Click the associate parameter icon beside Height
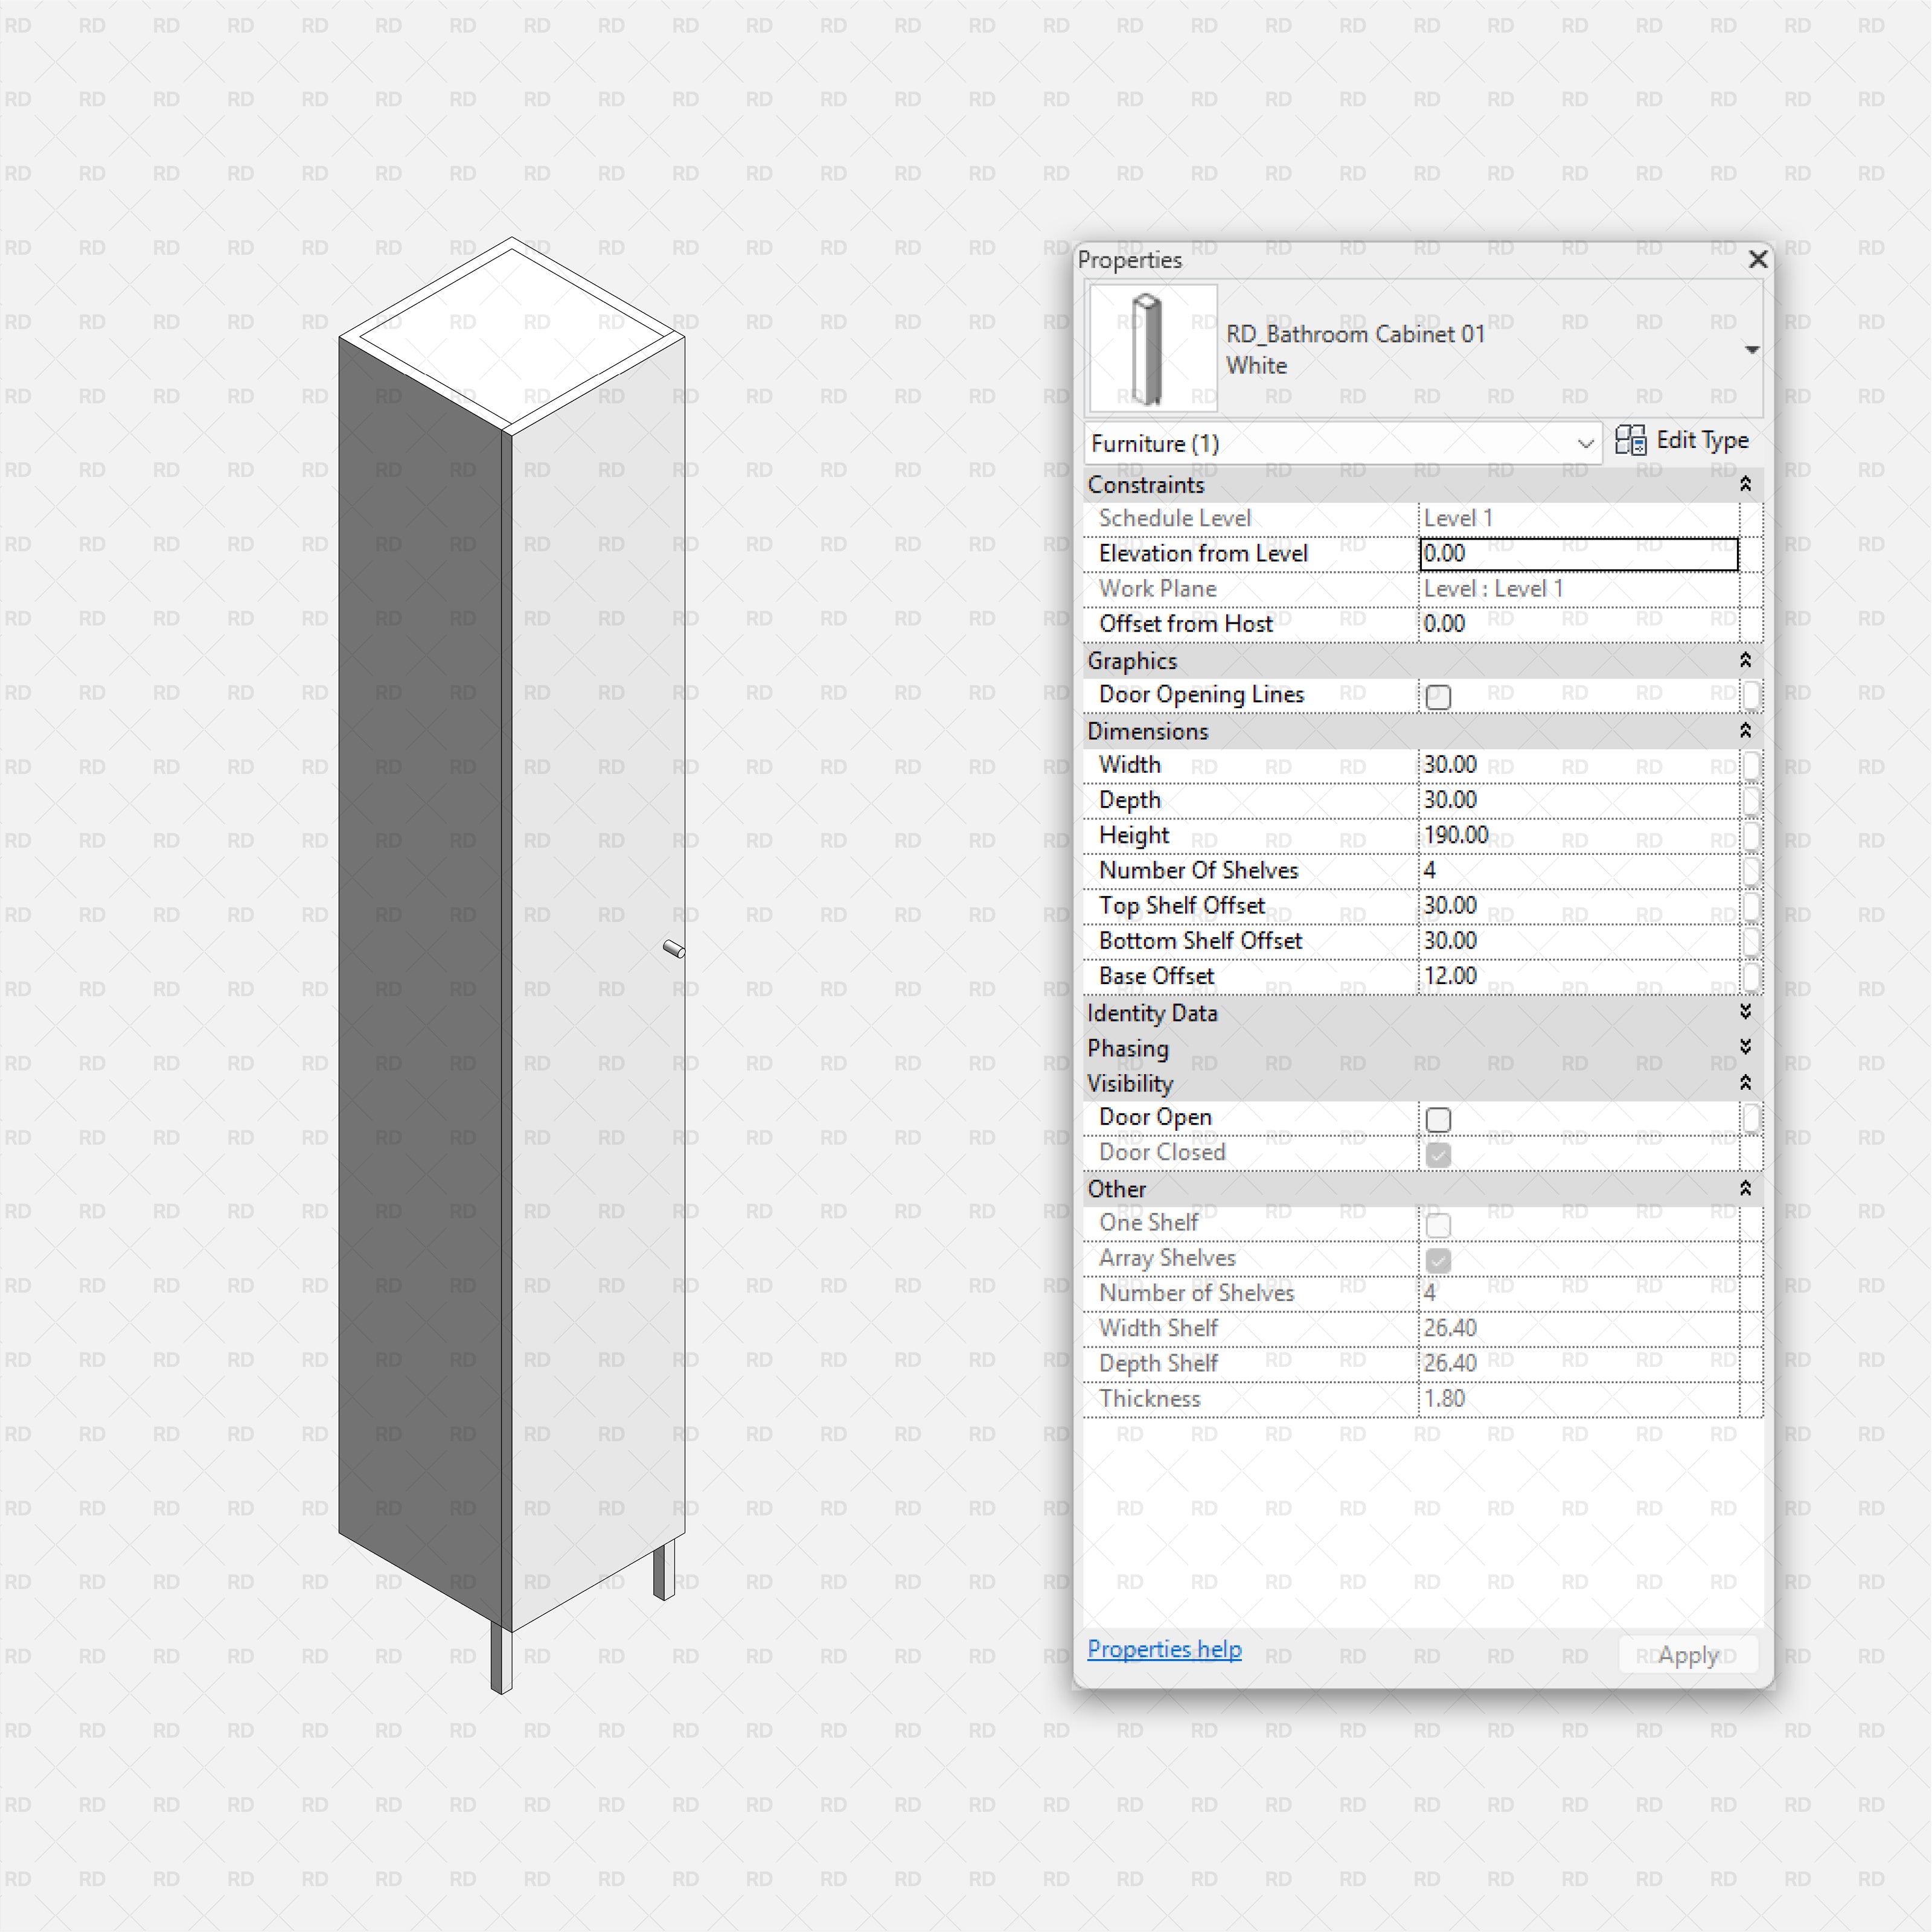This screenshot has width=1932, height=1932. [x=1752, y=837]
